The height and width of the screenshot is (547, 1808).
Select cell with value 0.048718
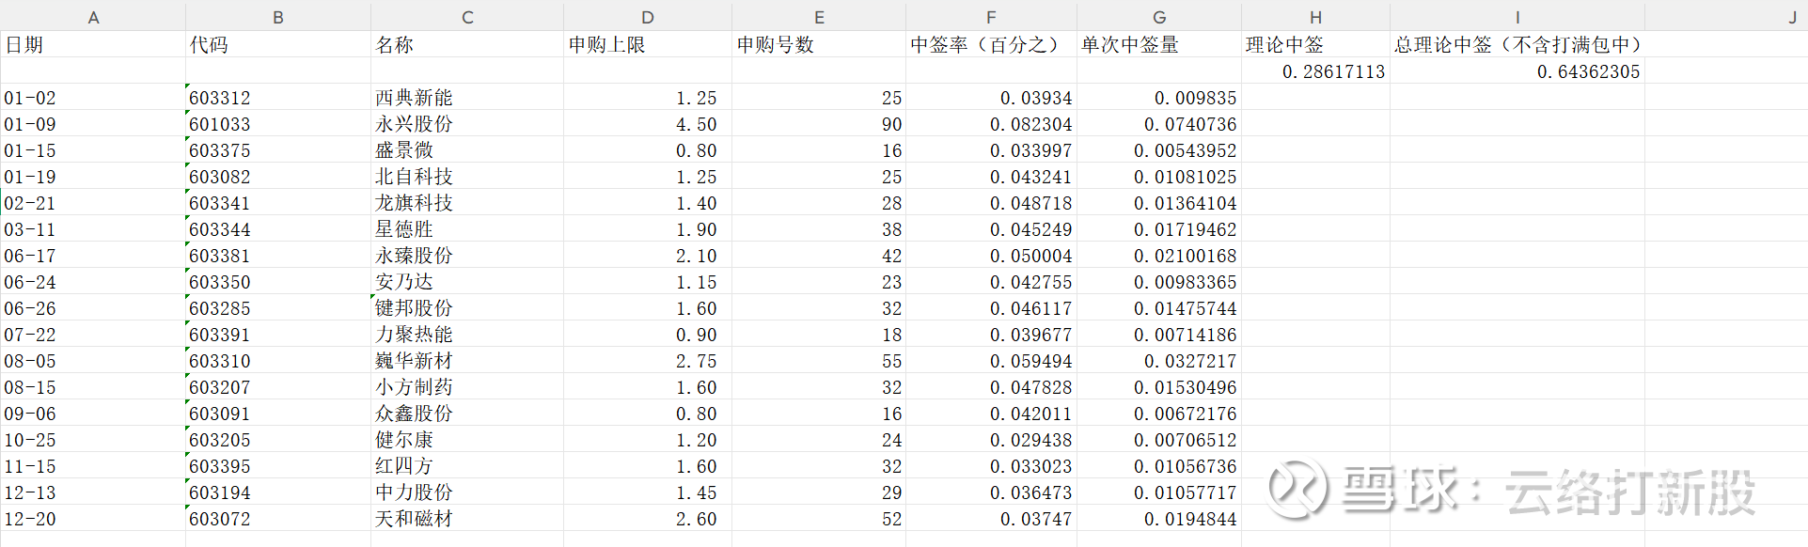pos(991,202)
